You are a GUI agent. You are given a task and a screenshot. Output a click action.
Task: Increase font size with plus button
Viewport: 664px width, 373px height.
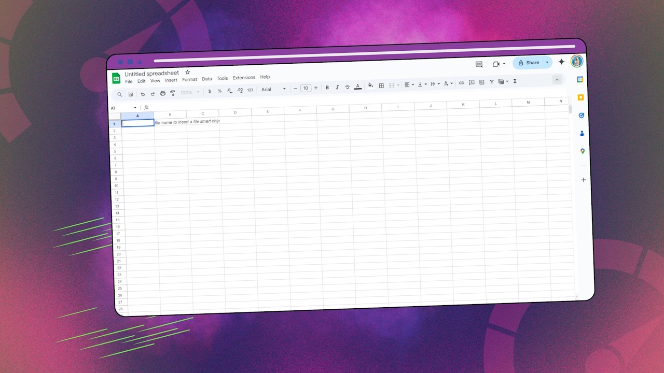(316, 88)
